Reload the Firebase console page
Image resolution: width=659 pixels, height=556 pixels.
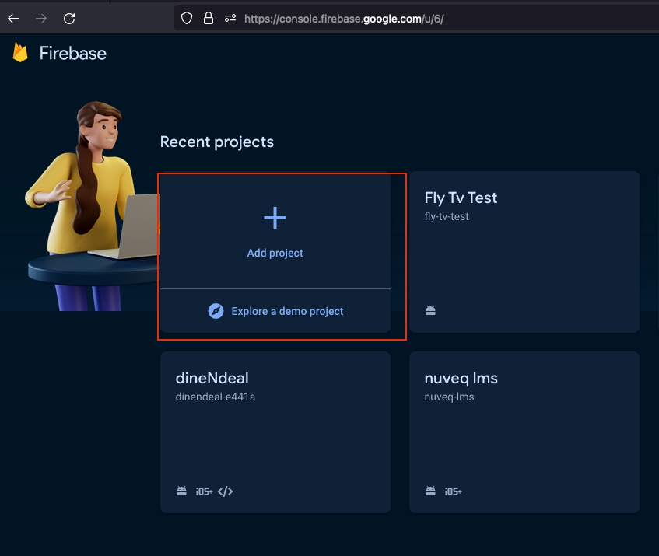click(69, 18)
